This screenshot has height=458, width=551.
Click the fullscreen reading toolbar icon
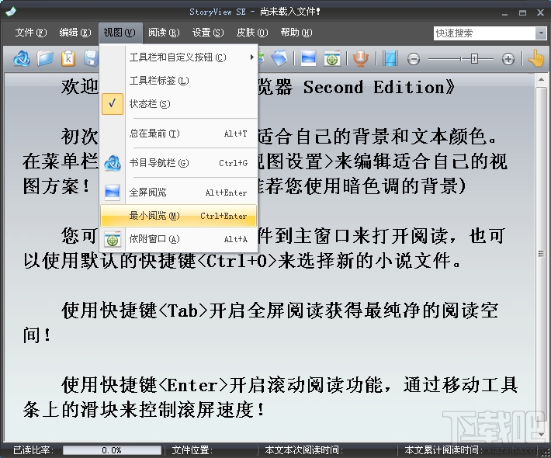pos(309,58)
